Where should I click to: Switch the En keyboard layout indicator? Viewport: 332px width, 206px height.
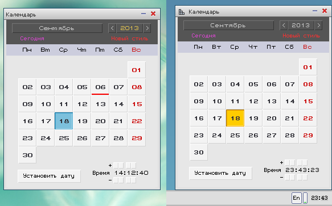click(x=297, y=198)
